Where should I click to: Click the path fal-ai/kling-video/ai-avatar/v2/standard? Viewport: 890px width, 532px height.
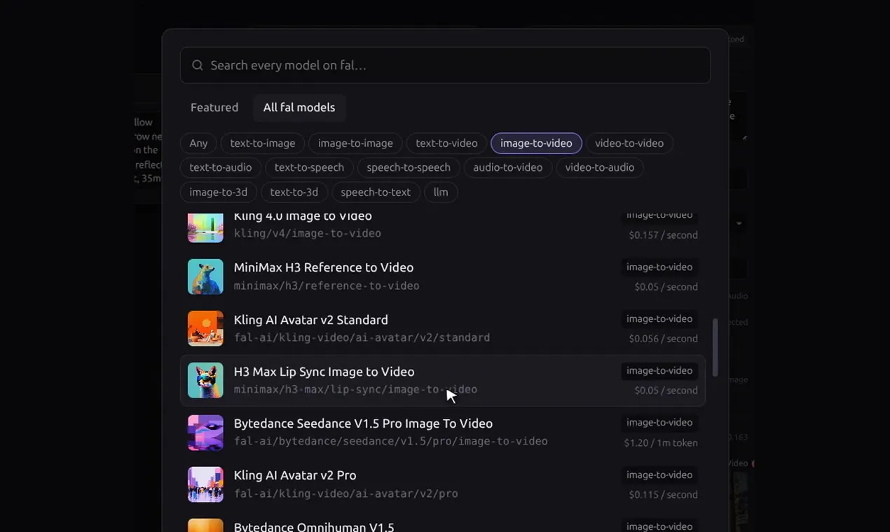(362, 337)
